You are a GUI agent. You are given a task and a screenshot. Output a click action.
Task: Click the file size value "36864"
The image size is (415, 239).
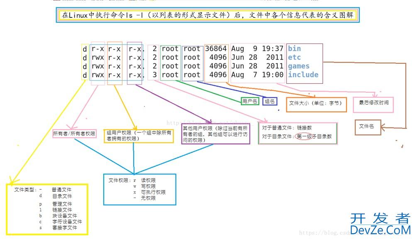pyautogui.click(x=216, y=48)
